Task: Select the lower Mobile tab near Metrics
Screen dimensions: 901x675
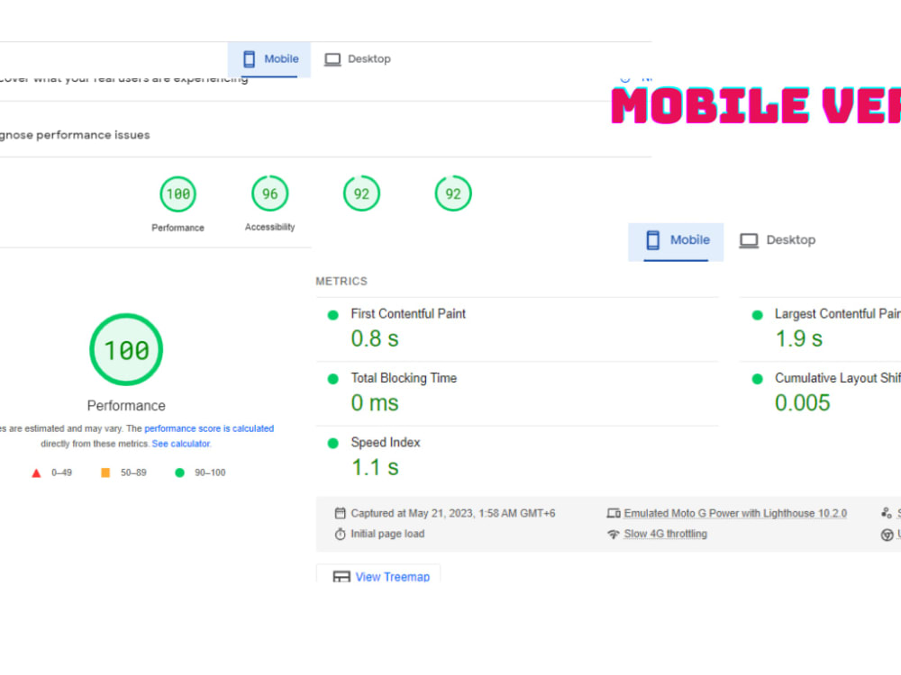Action: [676, 240]
